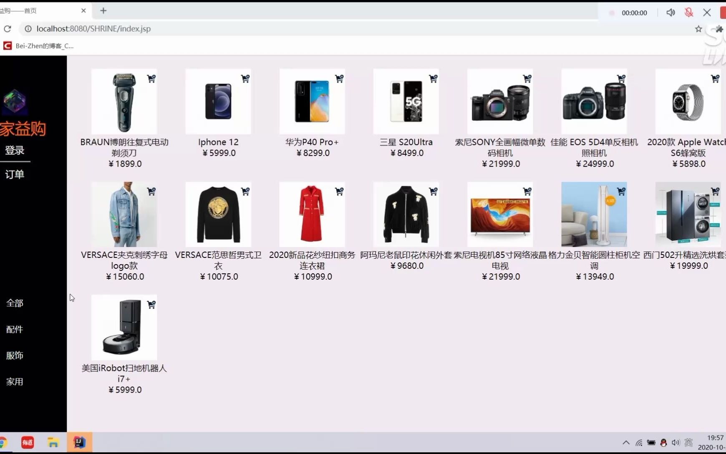The image size is (726, 454).
Task: Toggle recorder speaker volume
Action: tap(671, 13)
